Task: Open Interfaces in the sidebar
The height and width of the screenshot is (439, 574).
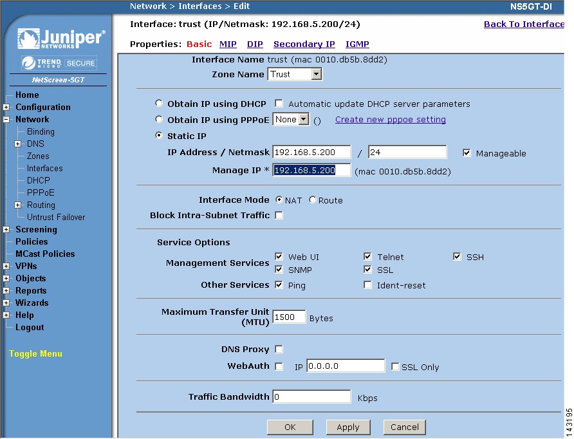Action: 44,169
